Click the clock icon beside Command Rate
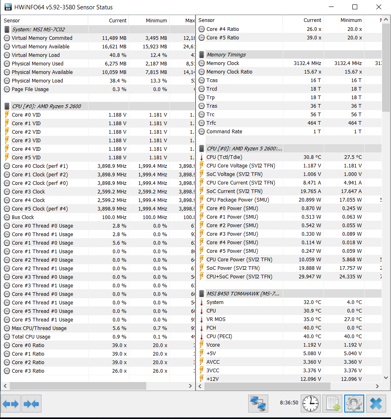 (202, 132)
